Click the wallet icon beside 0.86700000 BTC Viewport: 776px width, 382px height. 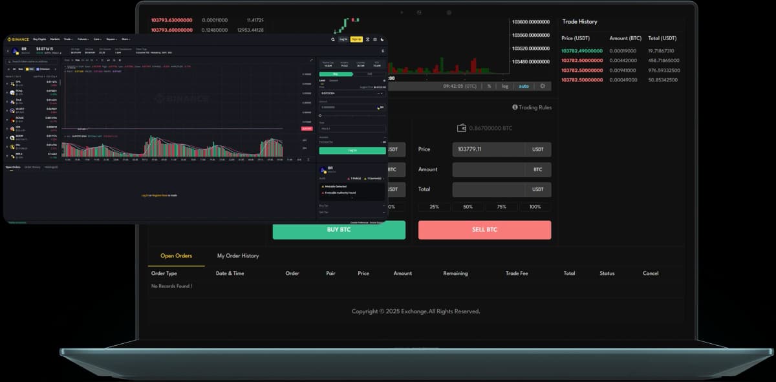point(462,127)
